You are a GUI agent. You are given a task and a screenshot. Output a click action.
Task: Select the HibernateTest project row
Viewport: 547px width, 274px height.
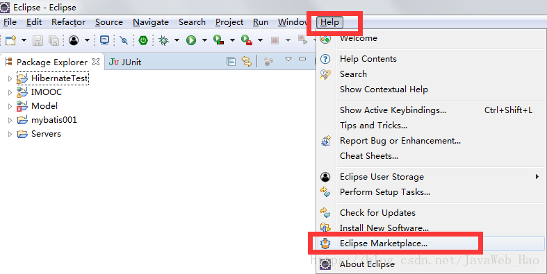[x=53, y=78]
